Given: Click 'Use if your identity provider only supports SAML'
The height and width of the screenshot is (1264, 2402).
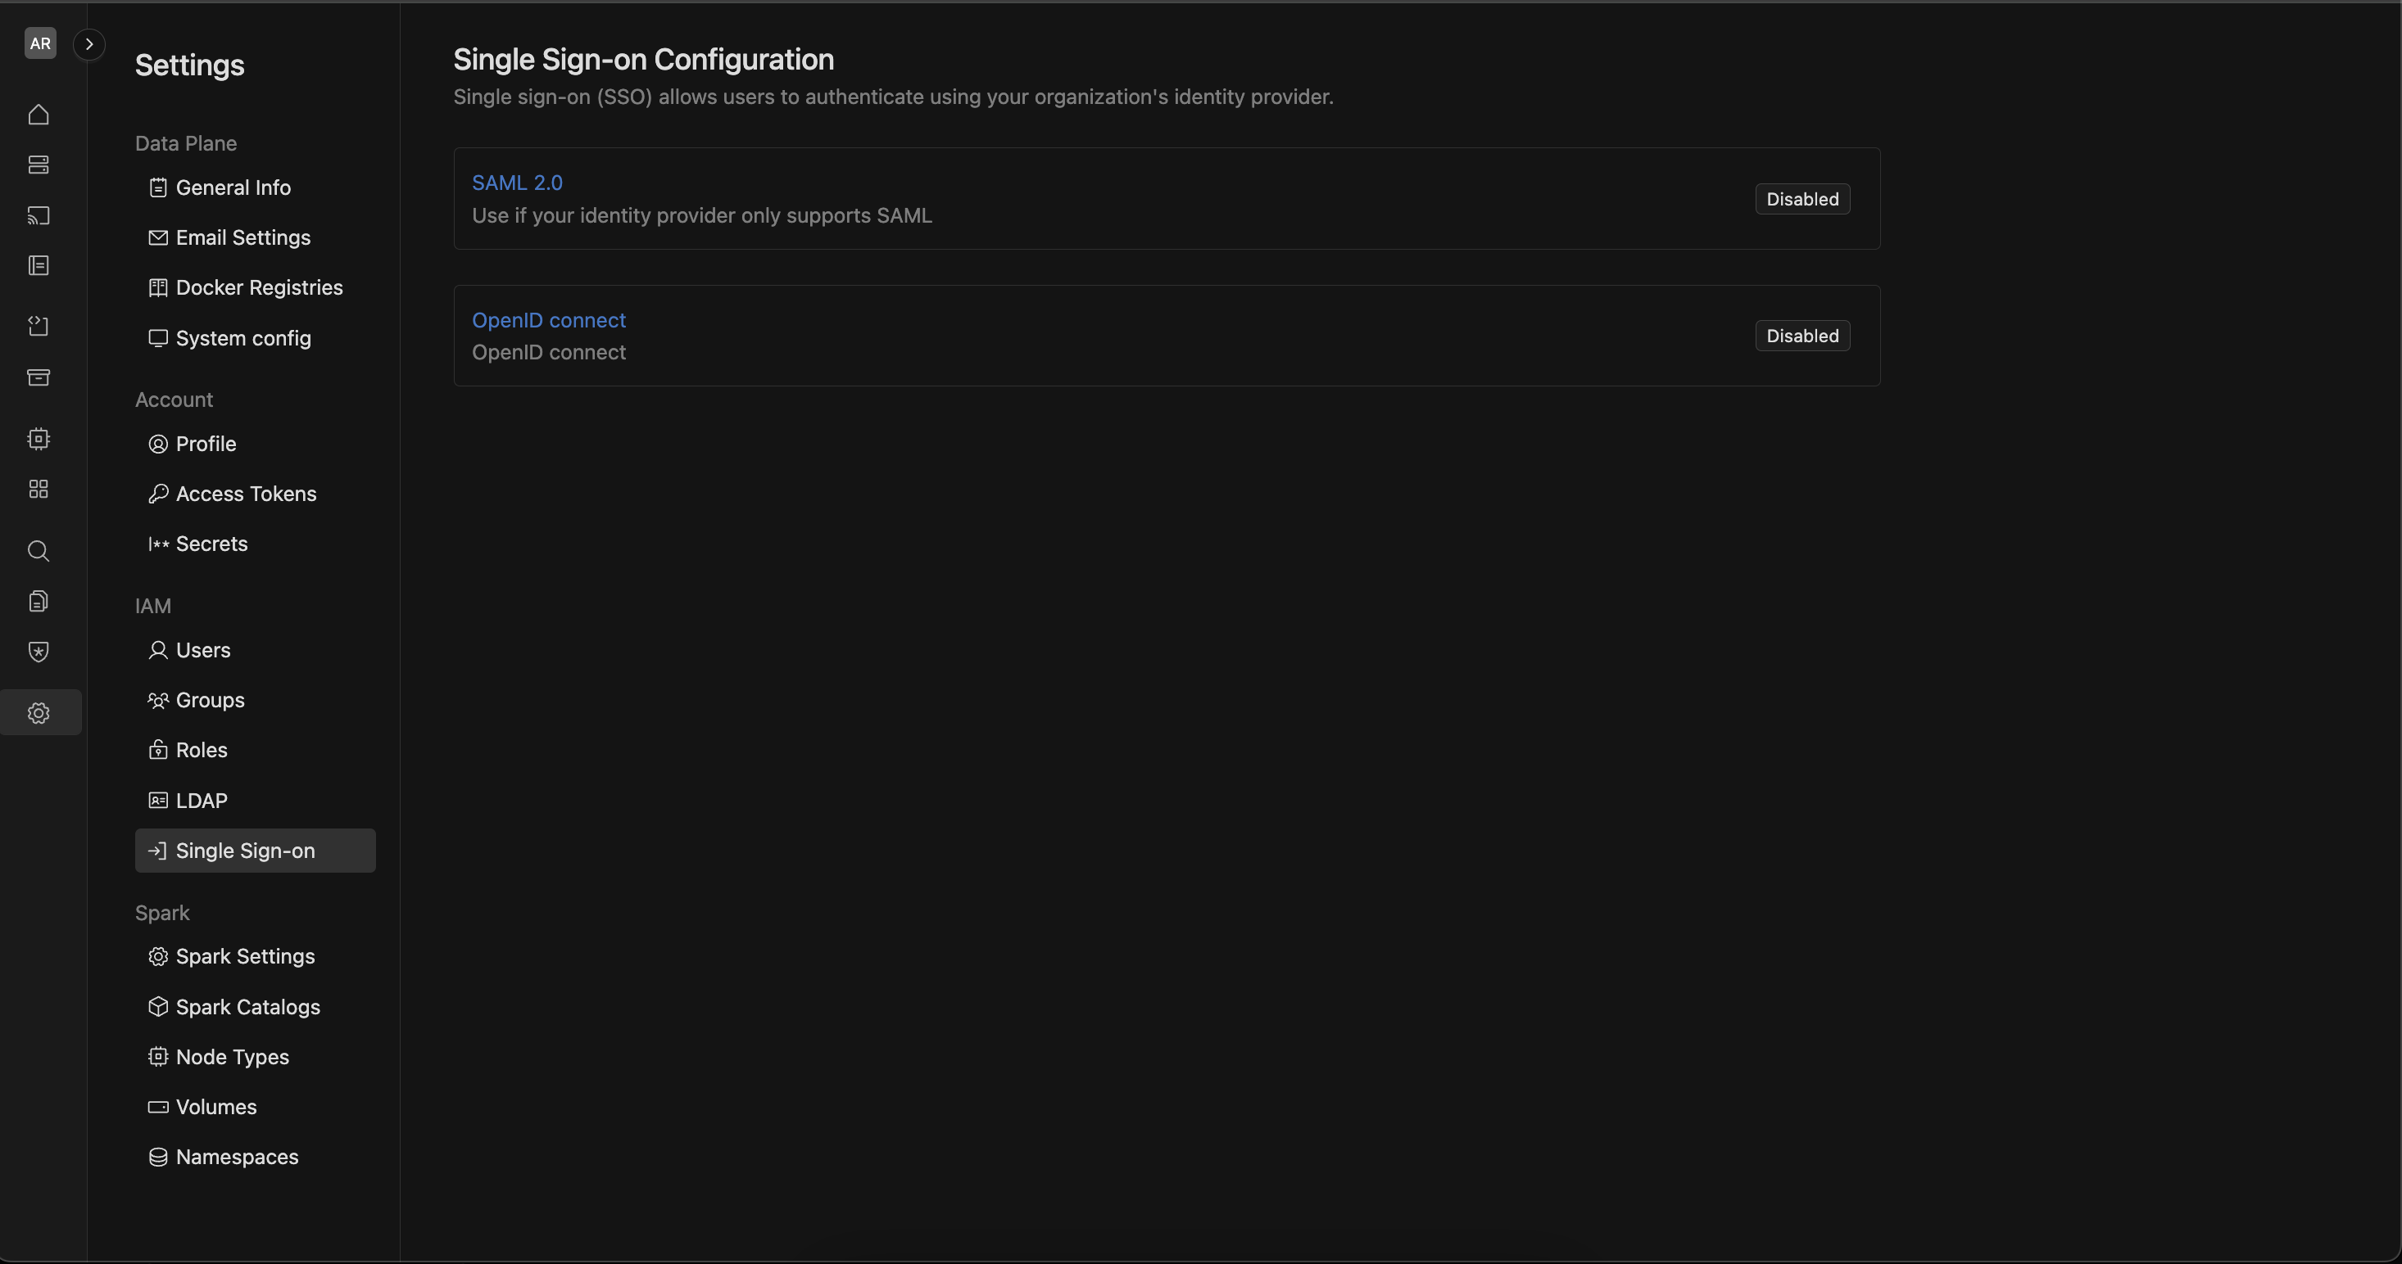Looking at the screenshot, I should [x=702, y=216].
